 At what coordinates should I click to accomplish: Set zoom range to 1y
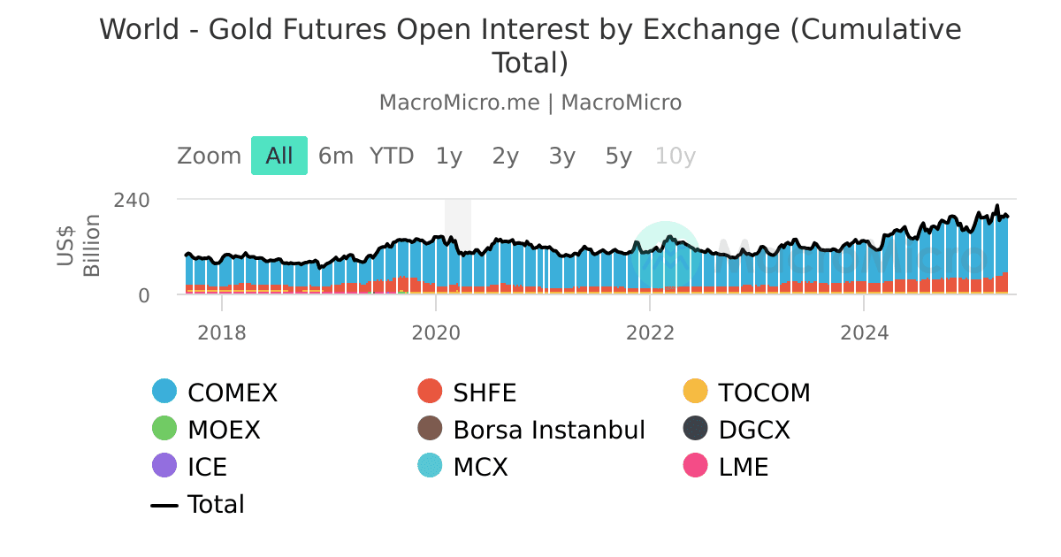tap(449, 156)
